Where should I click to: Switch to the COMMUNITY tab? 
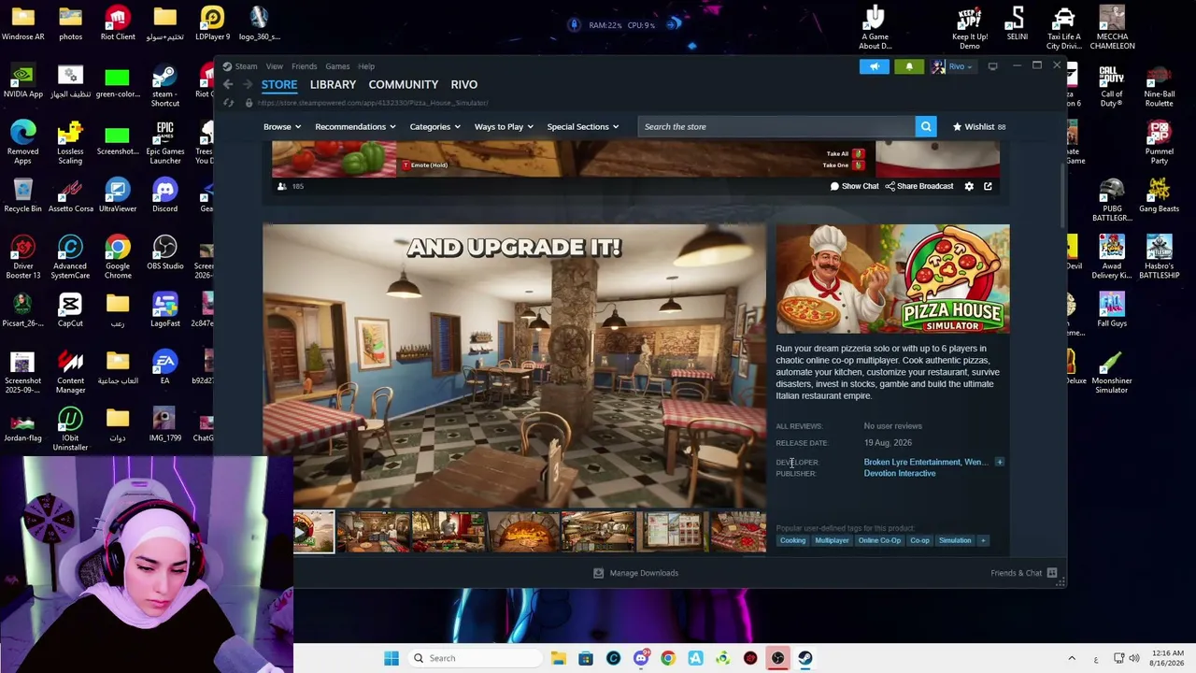[x=404, y=85]
